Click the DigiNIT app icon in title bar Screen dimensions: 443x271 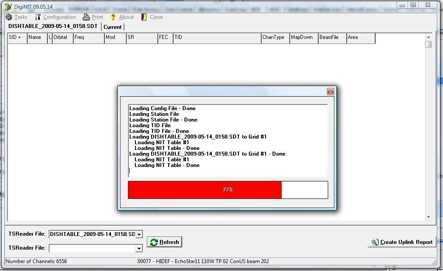pos(8,7)
